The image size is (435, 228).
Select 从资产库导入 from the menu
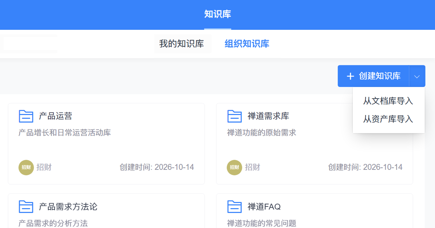tap(388, 119)
